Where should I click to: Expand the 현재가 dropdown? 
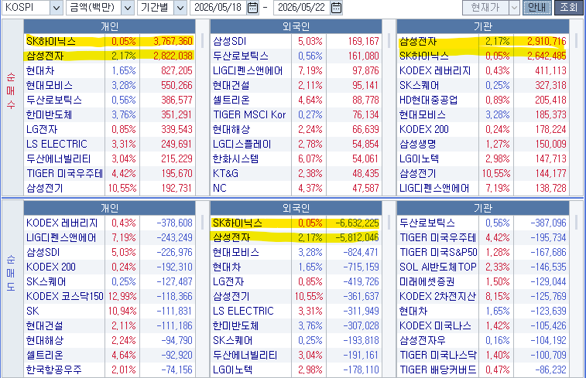[514, 8]
